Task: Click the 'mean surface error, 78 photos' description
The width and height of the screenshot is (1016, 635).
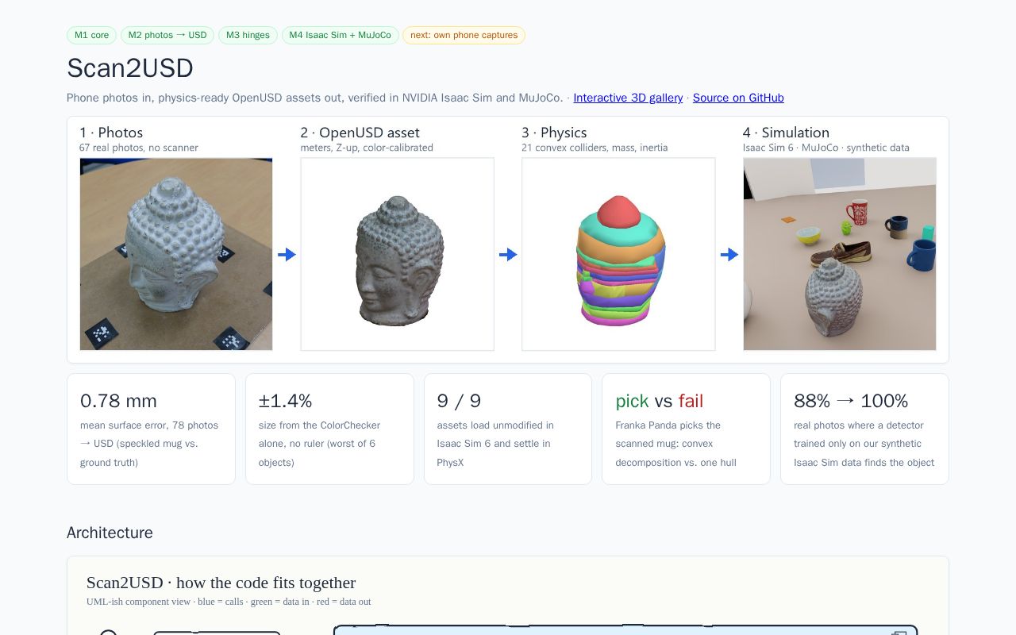Action: point(149,444)
